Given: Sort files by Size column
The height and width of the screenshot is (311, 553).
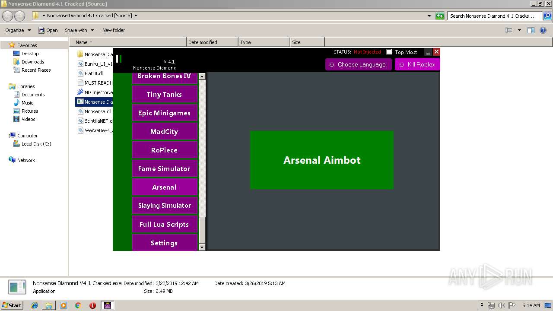Looking at the screenshot, I should (307, 42).
